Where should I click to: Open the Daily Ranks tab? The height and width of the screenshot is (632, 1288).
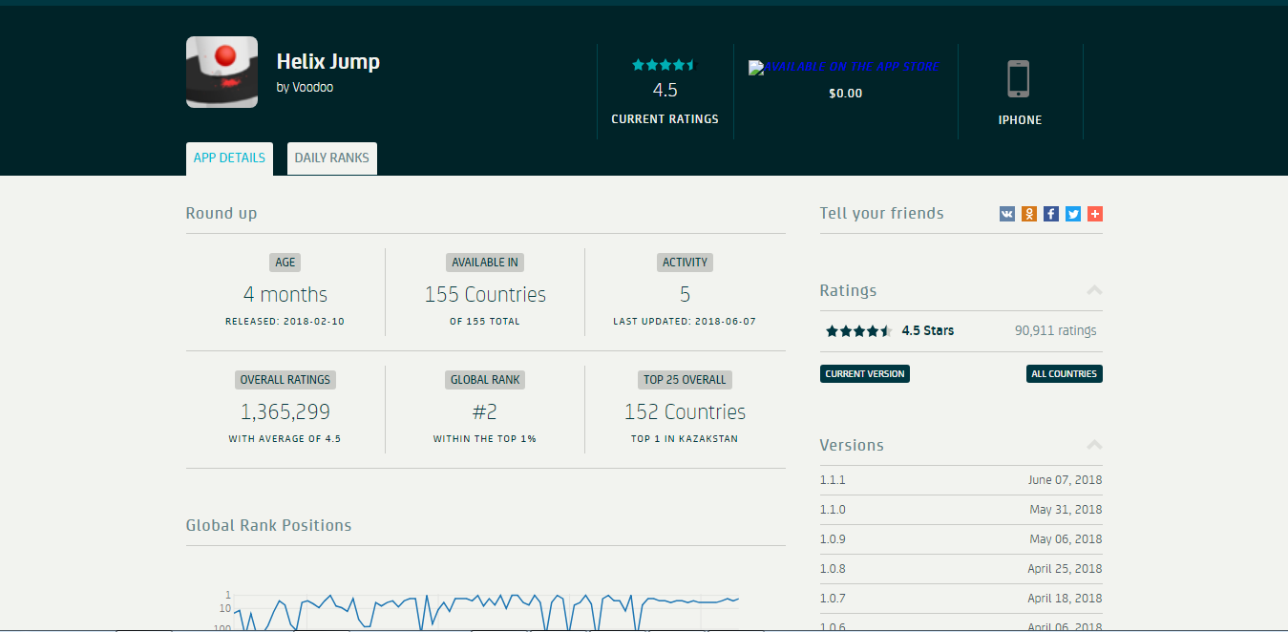pyautogui.click(x=331, y=158)
